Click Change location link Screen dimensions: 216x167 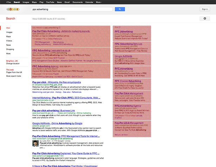[x=13, y=63]
